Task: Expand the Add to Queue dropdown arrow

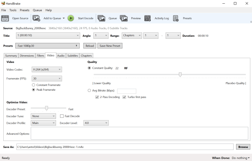Action: pyautogui.click(x=64, y=18)
